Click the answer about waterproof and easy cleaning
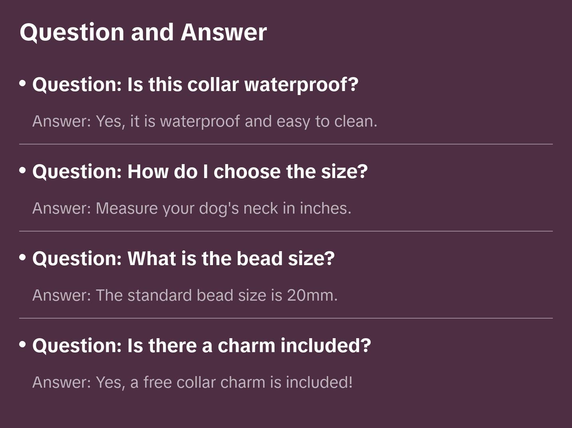572x428 pixels. pos(205,121)
